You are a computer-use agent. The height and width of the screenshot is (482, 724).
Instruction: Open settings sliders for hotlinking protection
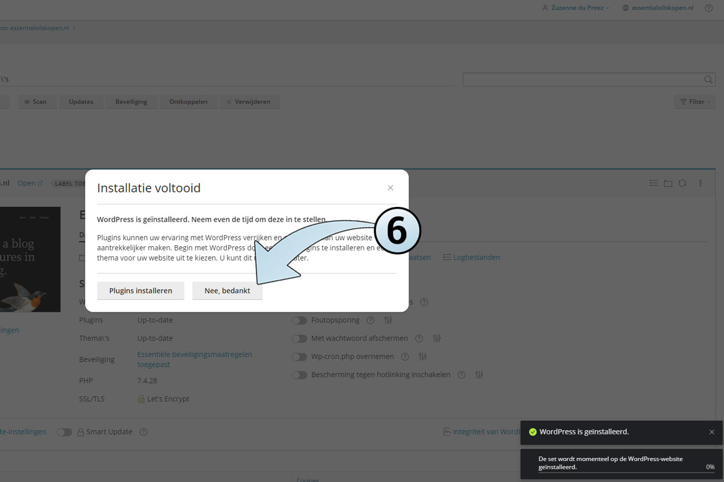click(x=479, y=375)
